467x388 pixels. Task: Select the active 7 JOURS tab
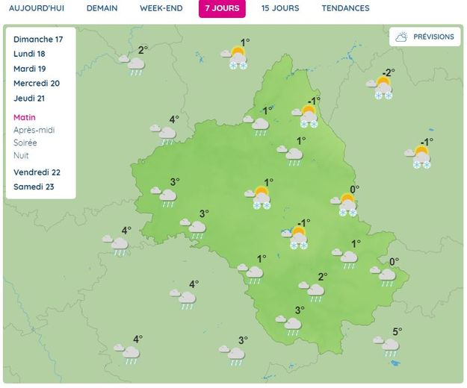click(x=222, y=8)
